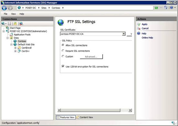This screenshot has height=126, width=178.
Task: Open the arrow after Contoso in breadcrumb
Action: coord(63,8)
